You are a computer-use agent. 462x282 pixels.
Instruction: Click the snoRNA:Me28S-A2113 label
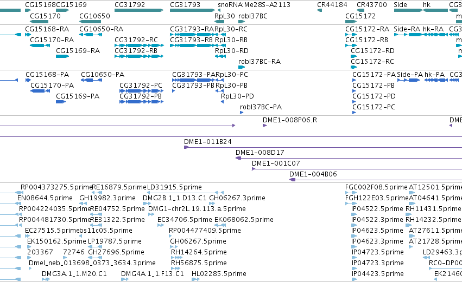pos(254,5)
